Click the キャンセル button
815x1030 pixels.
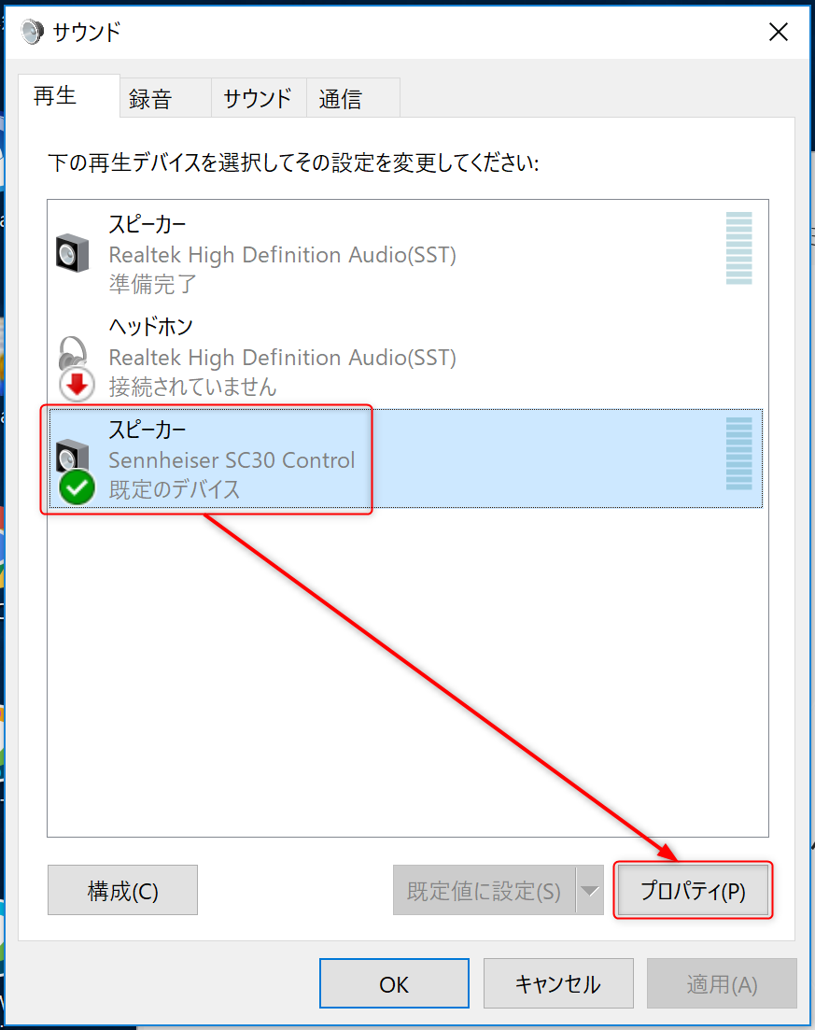[x=558, y=983]
